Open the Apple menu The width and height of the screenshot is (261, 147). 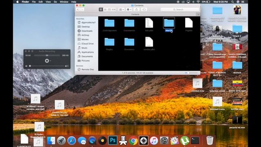click(x=17, y=2)
